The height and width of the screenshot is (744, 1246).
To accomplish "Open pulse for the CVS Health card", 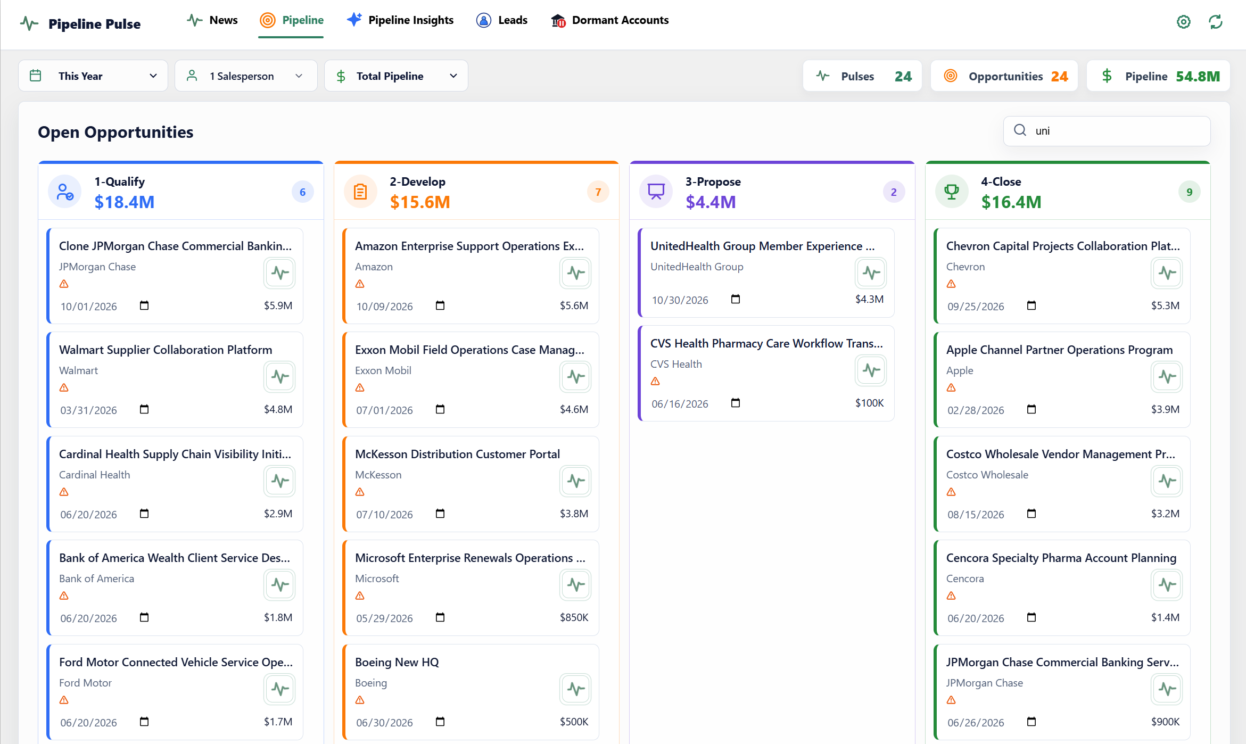I will [871, 370].
